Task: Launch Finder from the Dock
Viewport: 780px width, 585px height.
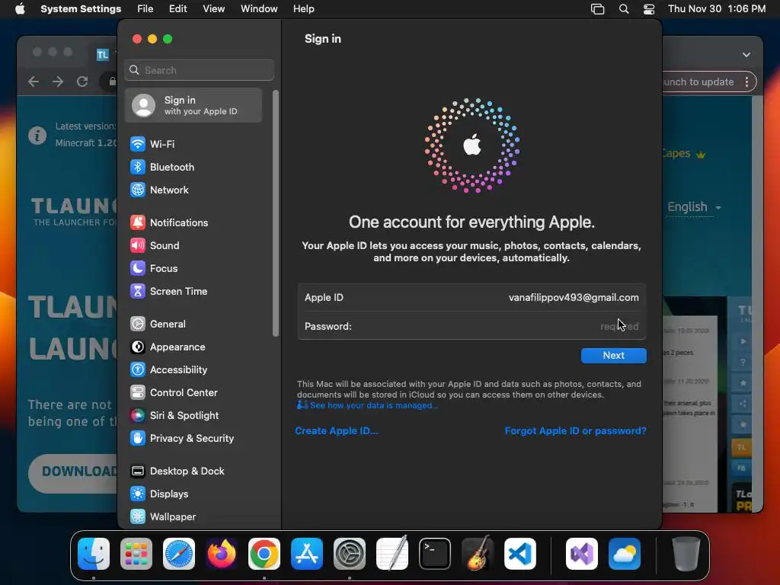Action: coord(94,554)
